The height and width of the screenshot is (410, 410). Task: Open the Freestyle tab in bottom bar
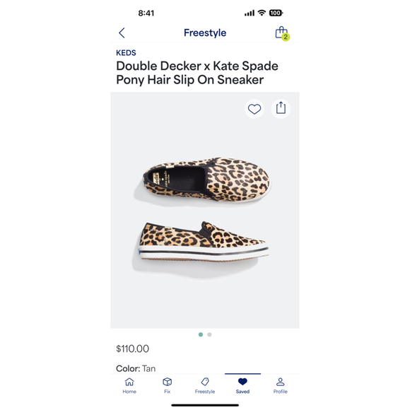pyautogui.click(x=205, y=386)
